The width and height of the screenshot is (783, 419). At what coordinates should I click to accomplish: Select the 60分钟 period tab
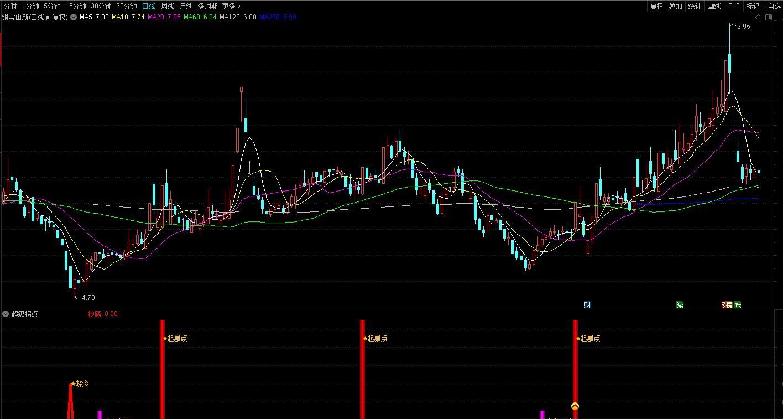pyautogui.click(x=126, y=6)
